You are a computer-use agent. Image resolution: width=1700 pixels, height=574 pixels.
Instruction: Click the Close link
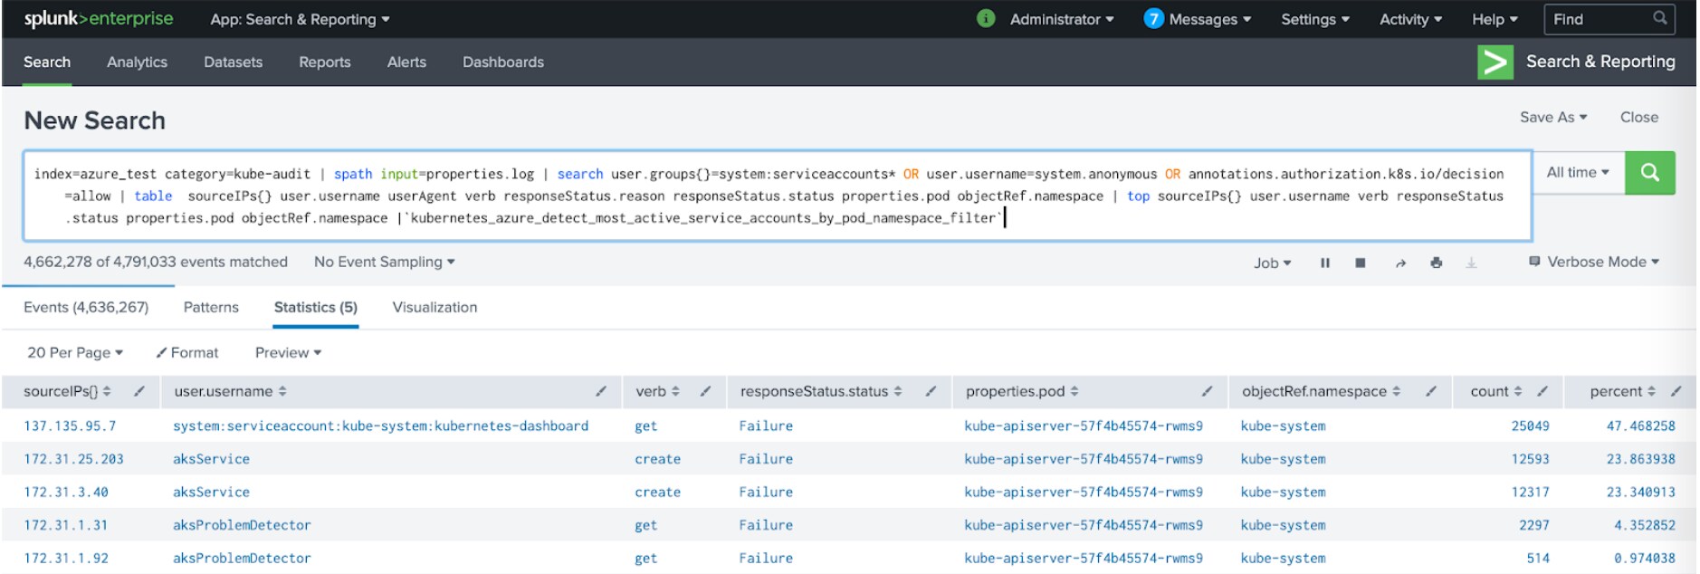(1639, 117)
